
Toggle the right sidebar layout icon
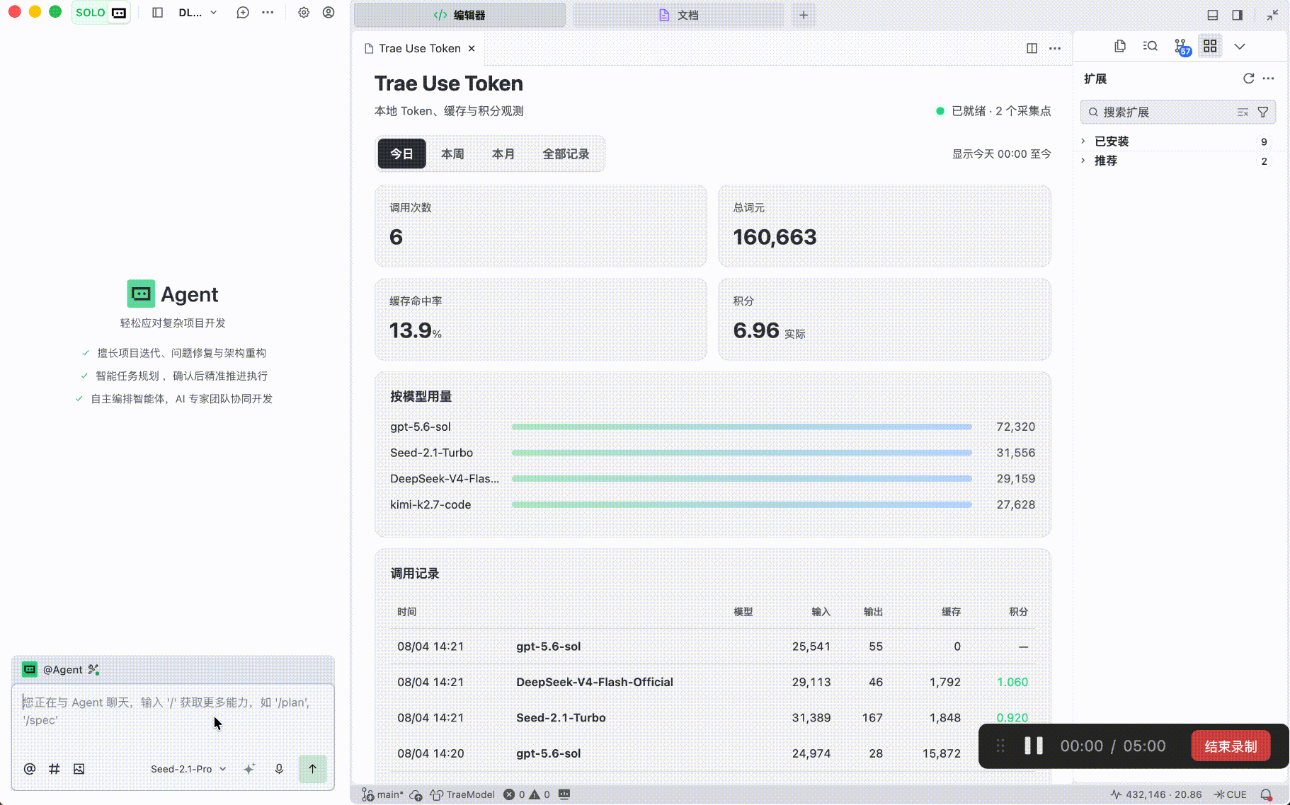[1238, 15]
